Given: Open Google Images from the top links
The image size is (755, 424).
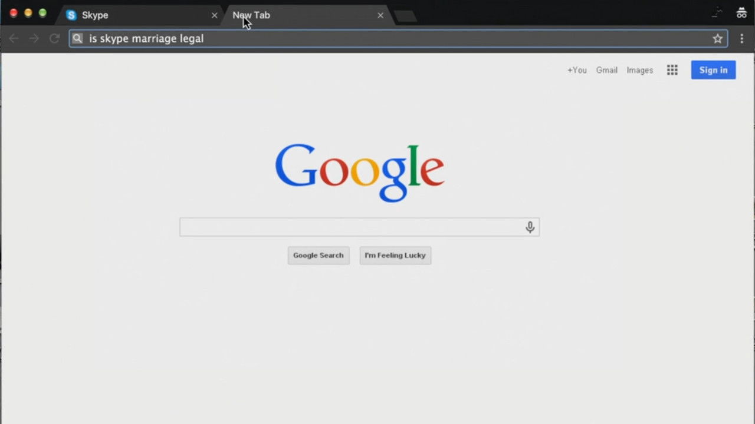Looking at the screenshot, I should click(x=639, y=69).
